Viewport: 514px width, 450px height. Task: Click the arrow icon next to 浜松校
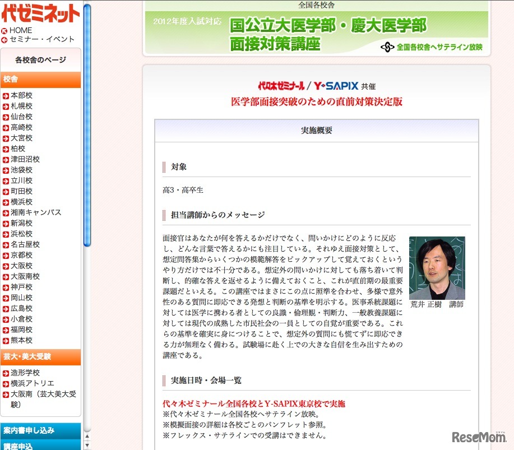6,235
